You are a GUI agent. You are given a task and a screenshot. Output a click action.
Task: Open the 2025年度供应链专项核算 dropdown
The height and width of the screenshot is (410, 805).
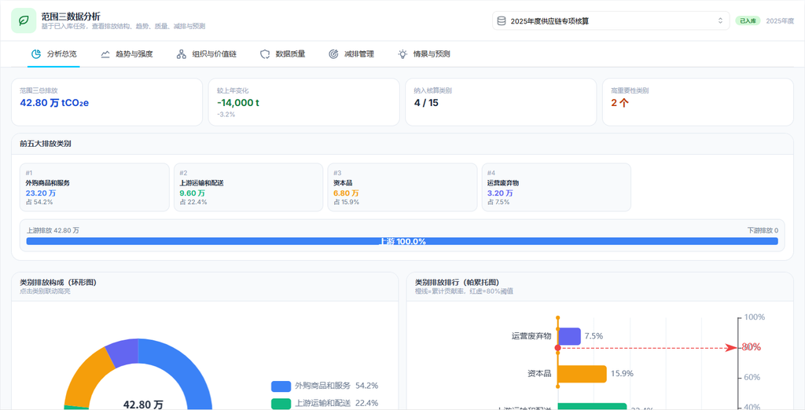(611, 21)
